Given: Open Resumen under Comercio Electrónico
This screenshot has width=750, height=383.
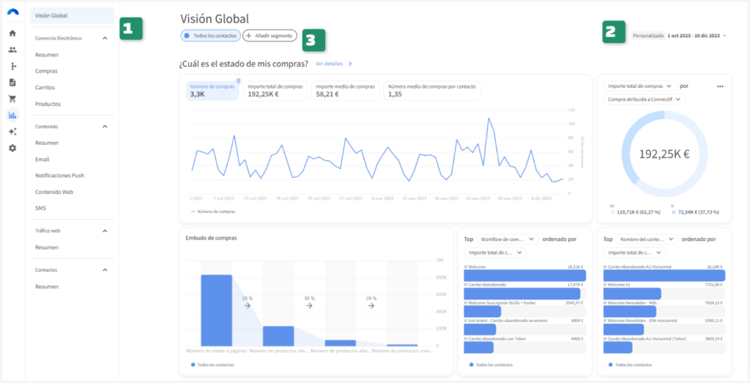Looking at the screenshot, I should point(47,55).
